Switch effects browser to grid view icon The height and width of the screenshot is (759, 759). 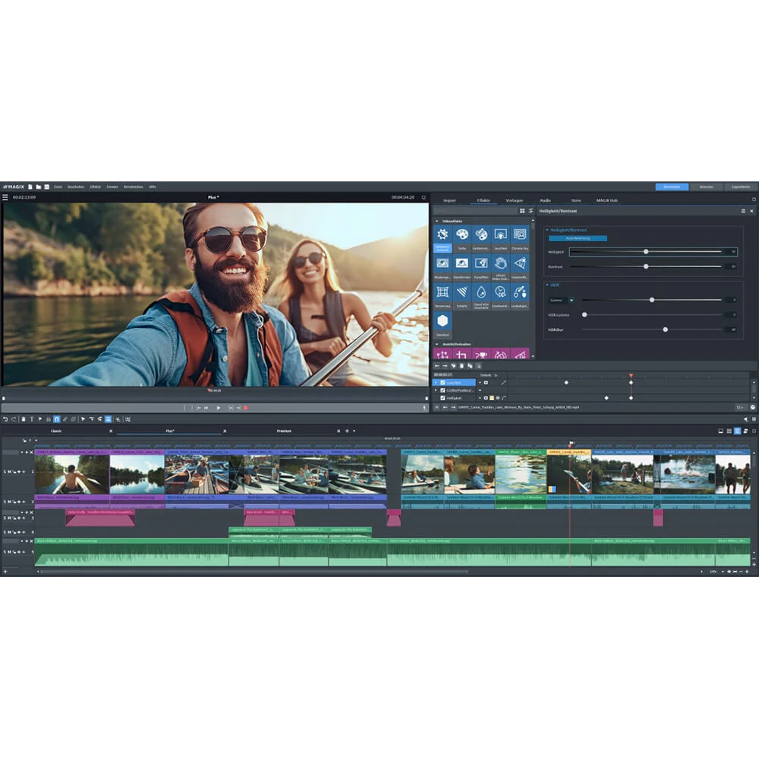pyautogui.click(x=522, y=211)
